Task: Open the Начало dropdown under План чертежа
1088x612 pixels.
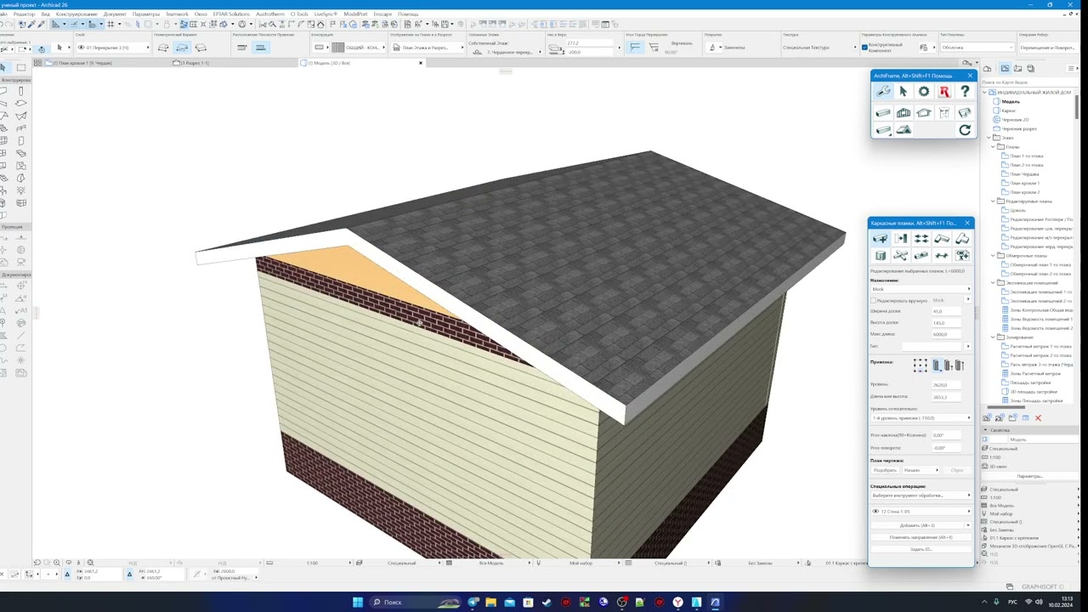Action: pyautogui.click(x=921, y=470)
